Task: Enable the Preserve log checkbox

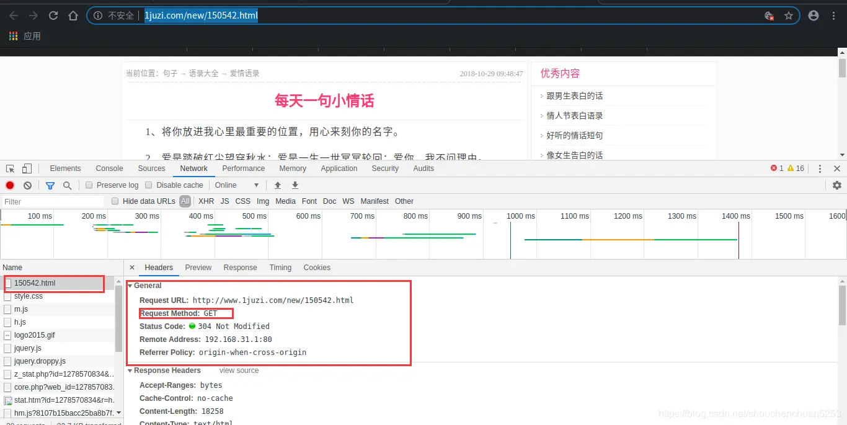Action: [x=89, y=185]
